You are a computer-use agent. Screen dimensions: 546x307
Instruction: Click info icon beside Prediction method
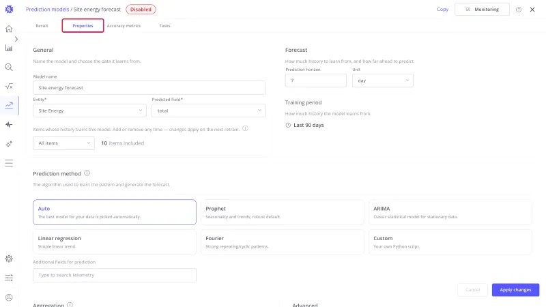pos(87,173)
